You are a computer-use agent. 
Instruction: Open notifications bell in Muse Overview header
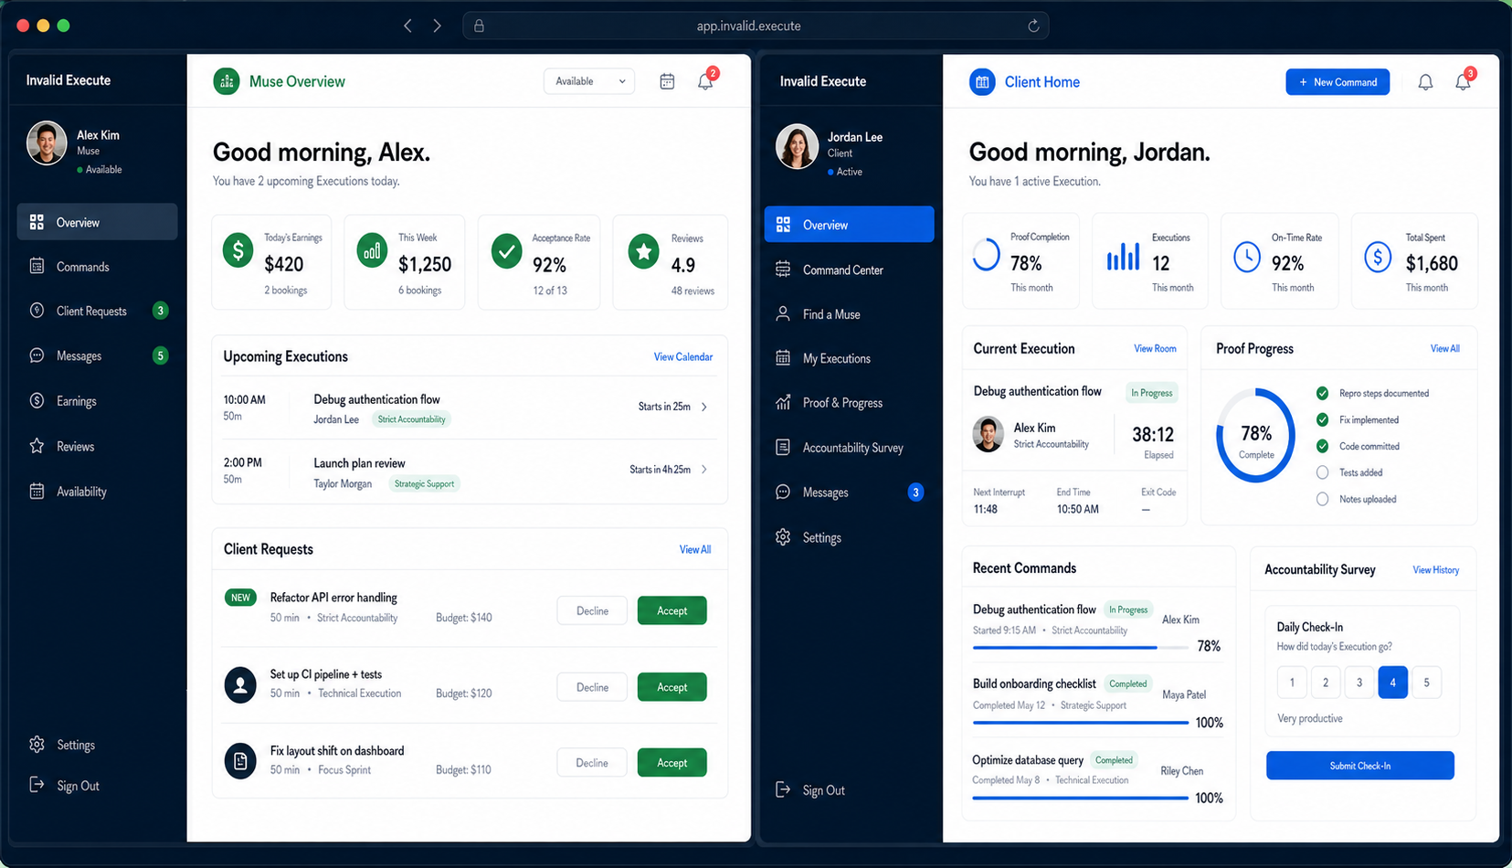705,81
